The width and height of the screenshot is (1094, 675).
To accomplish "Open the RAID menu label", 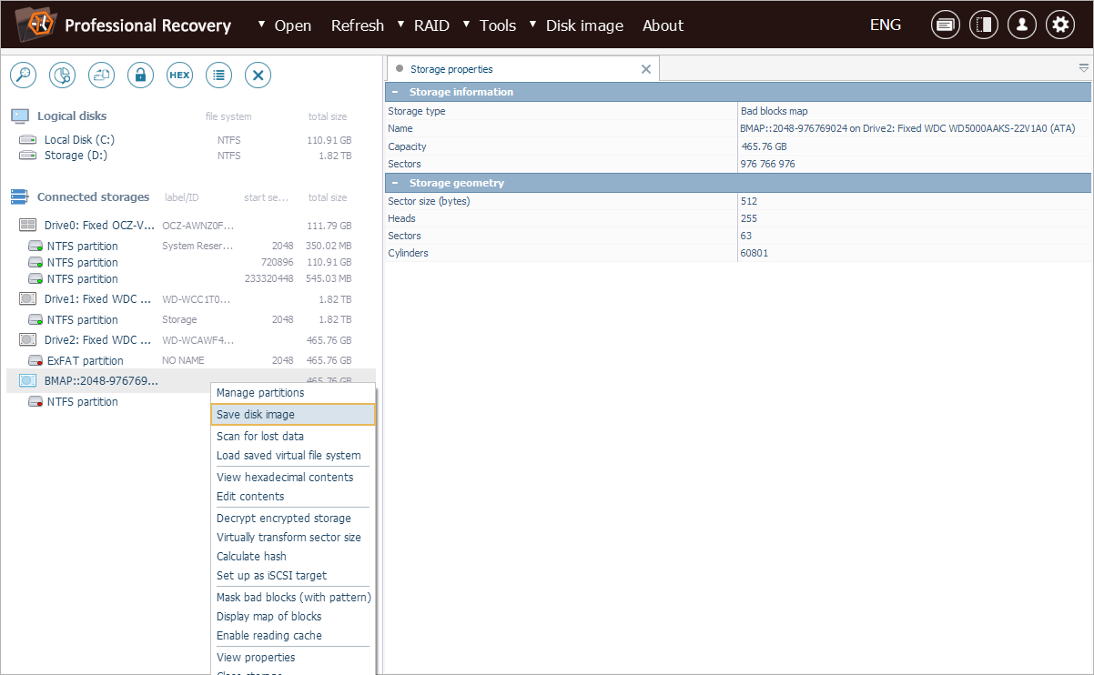I will 431,25.
